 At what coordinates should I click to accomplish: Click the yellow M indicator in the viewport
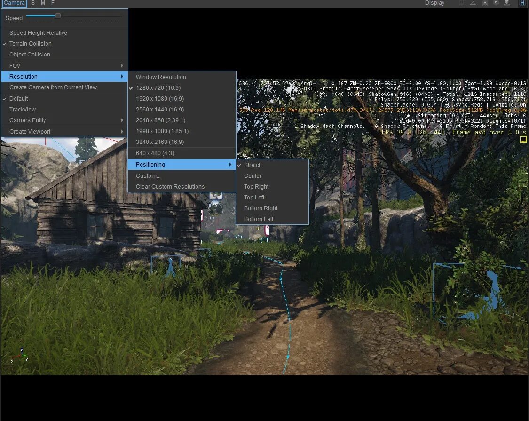coord(523,139)
